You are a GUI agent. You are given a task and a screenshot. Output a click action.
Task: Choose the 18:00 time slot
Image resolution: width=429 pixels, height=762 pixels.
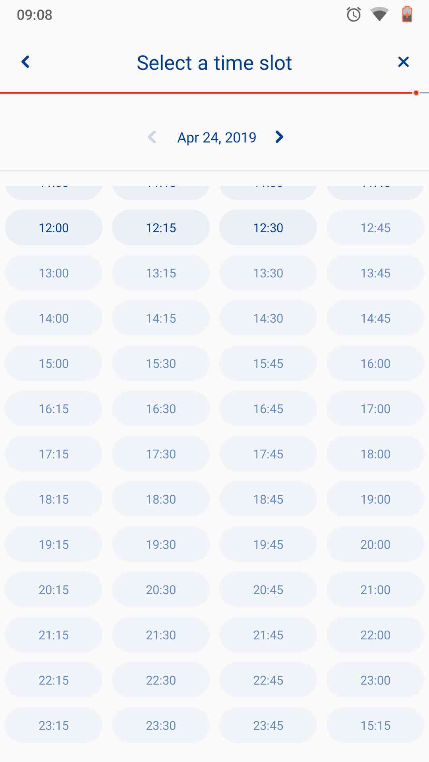point(375,454)
